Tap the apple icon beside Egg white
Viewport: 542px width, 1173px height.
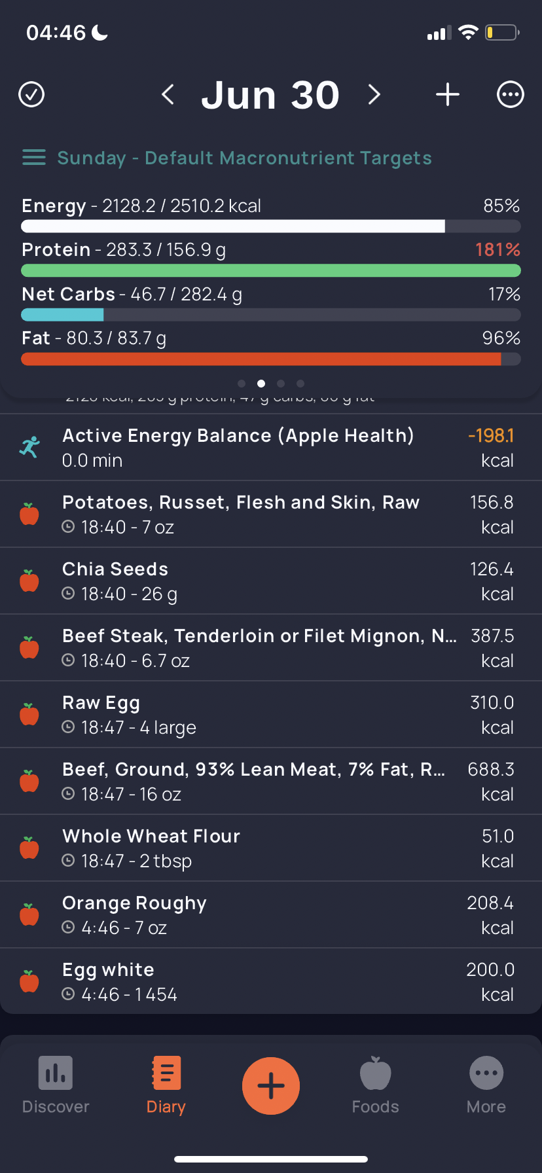click(x=29, y=981)
